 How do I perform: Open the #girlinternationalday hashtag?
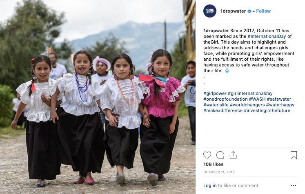[x=250, y=93]
